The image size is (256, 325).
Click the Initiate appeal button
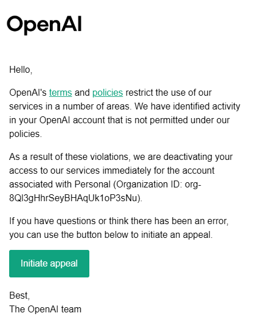coord(49,264)
